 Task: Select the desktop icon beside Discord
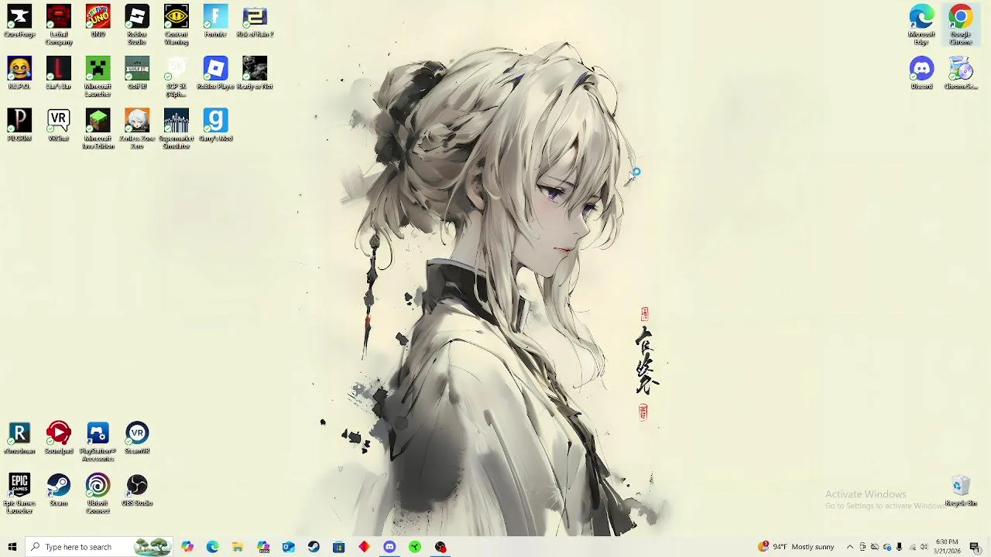[961, 73]
